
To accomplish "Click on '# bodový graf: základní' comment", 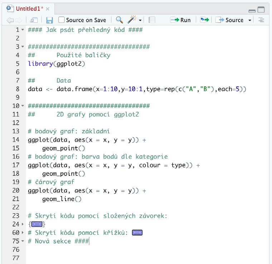I will pyautogui.click(x=69, y=131).
